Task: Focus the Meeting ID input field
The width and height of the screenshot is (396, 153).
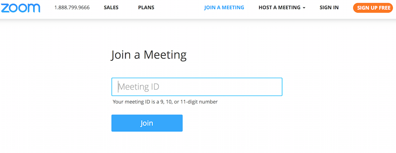Action: pyautogui.click(x=197, y=87)
